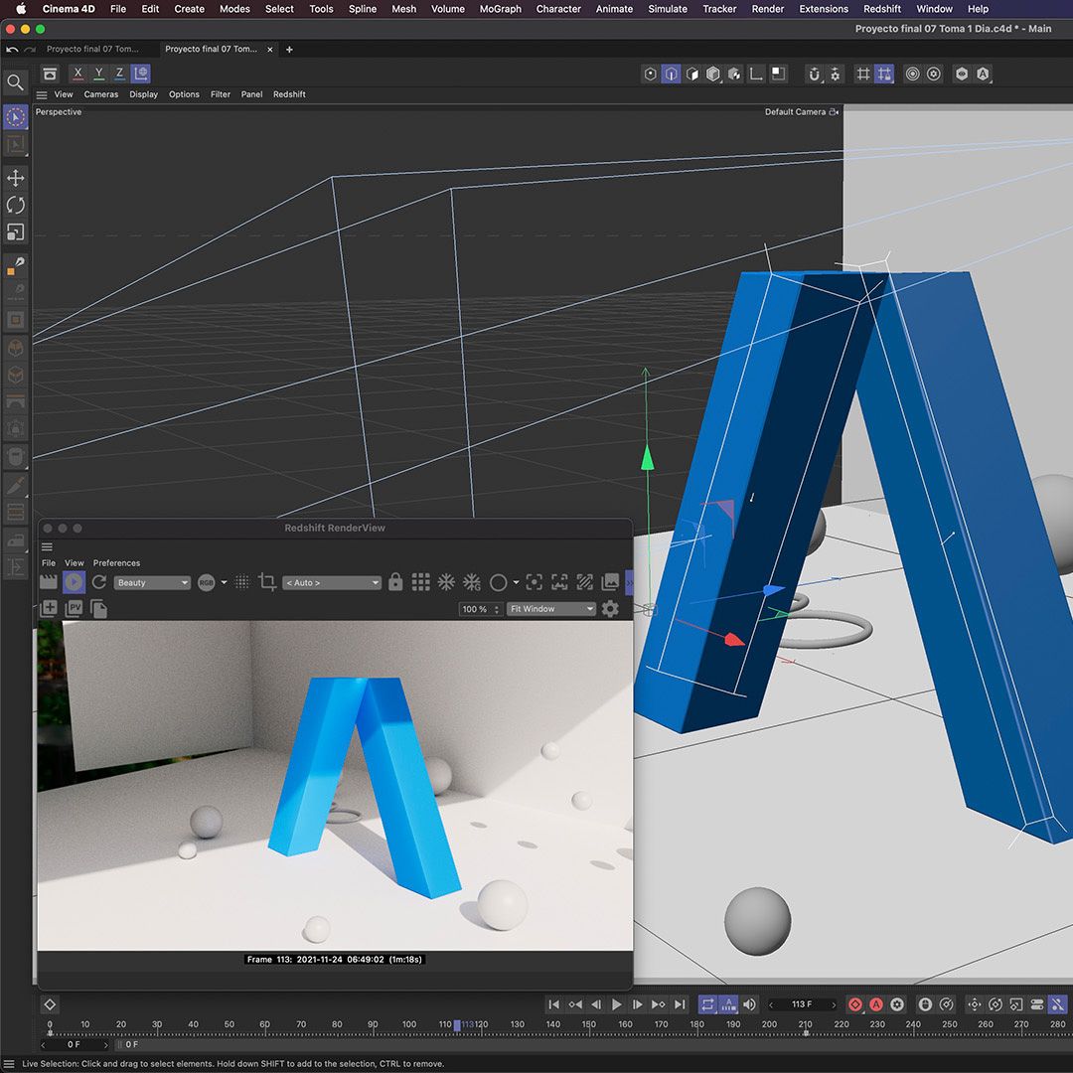Click Preferences in Redshift RenderView
The image size is (1073, 1073).
[116, 563]
